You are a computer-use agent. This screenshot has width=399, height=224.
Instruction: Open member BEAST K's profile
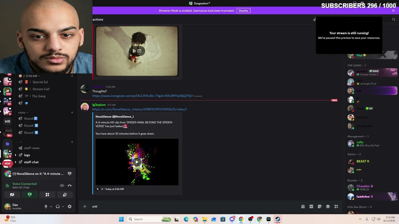coord(372,161)
